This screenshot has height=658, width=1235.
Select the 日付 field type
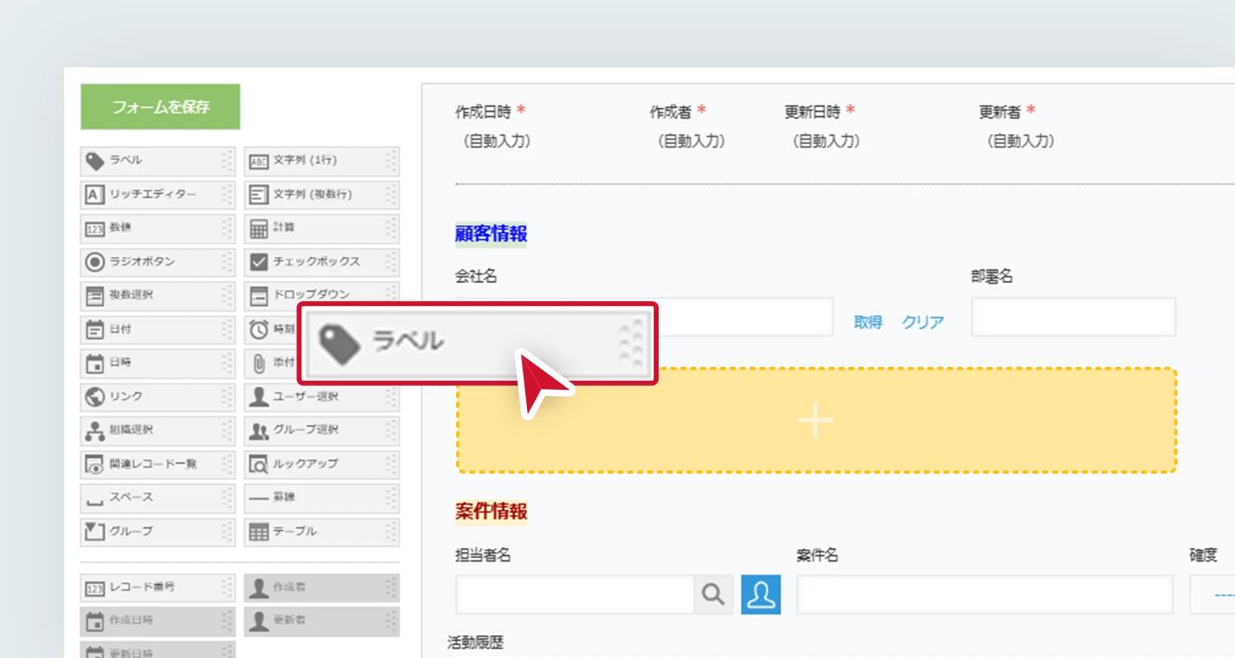coord(158,330)
